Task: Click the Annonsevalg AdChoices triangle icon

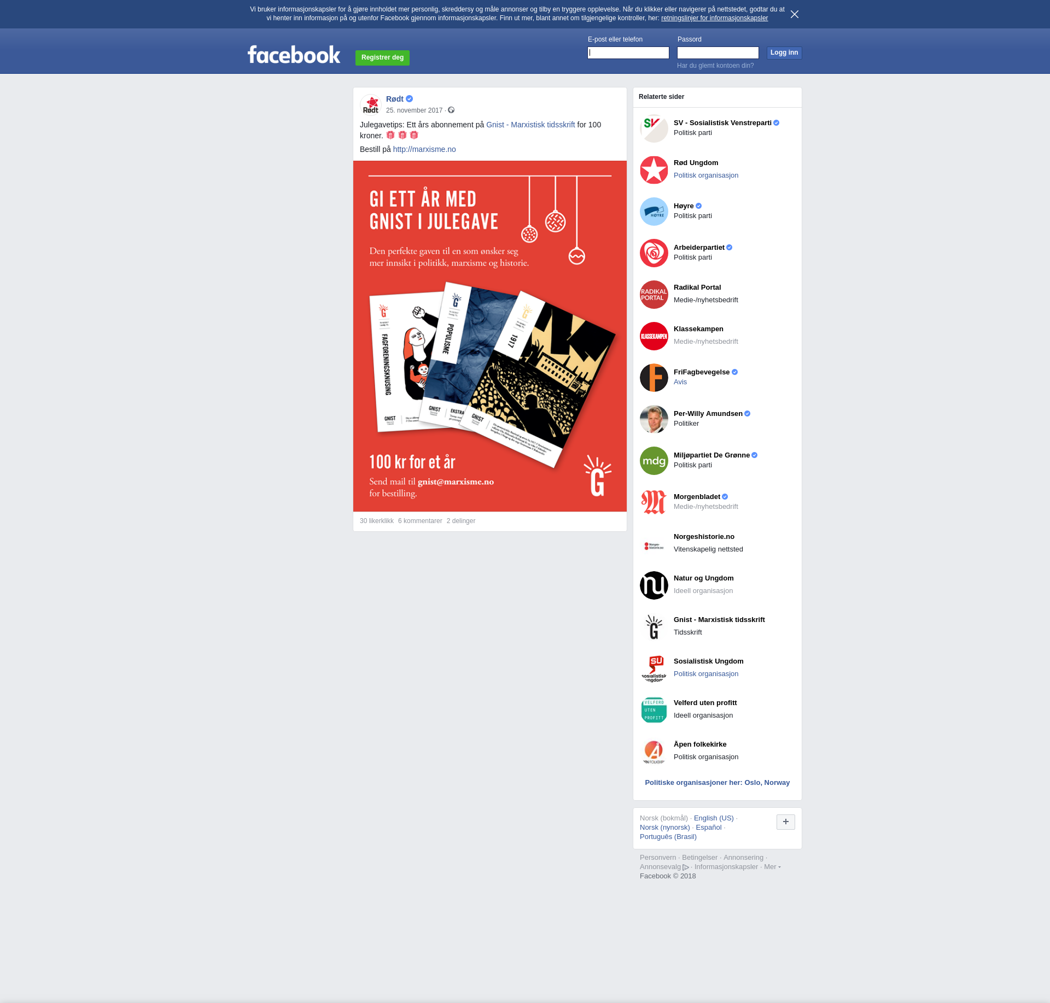Action: 686,867
